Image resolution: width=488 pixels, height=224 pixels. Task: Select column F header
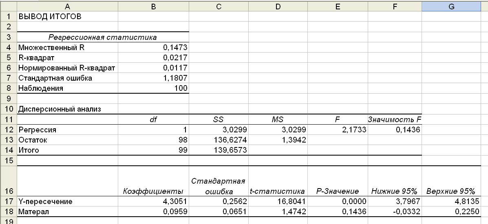click(395, 6)
